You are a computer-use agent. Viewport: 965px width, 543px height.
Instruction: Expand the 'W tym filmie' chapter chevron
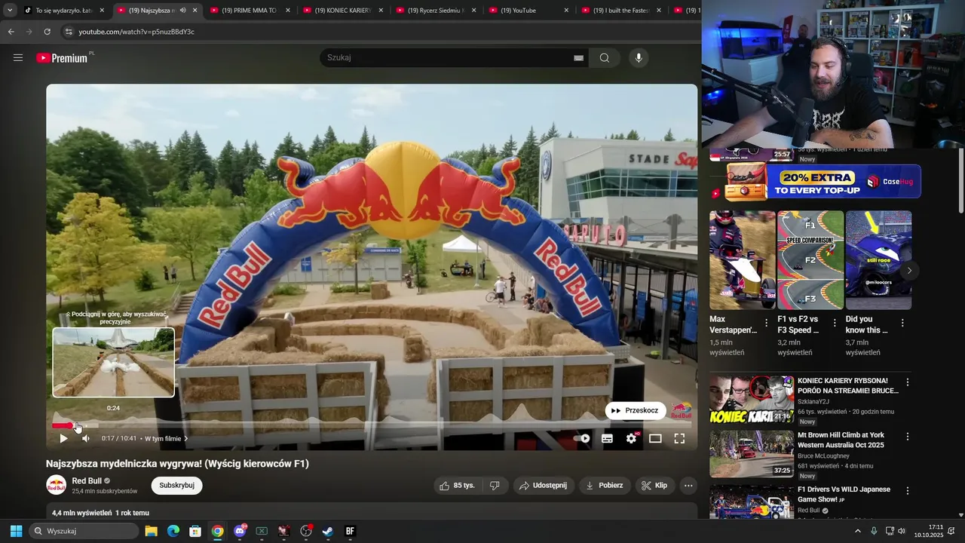(x=185, y=438)
